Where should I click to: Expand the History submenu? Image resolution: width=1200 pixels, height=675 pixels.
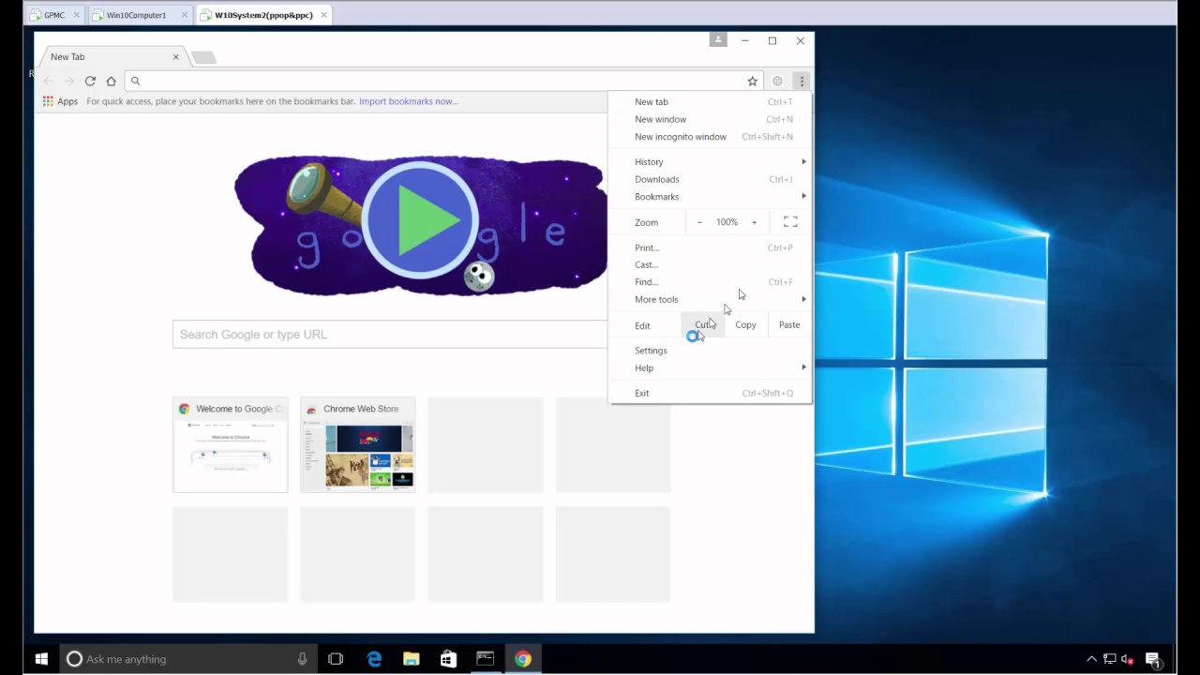pos(710,162)
